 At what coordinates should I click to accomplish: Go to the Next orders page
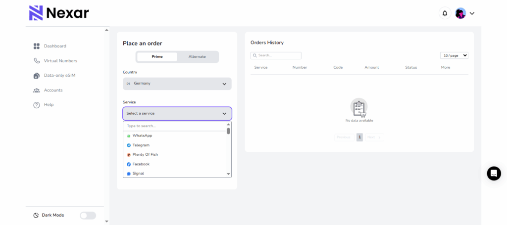[374, 137]
